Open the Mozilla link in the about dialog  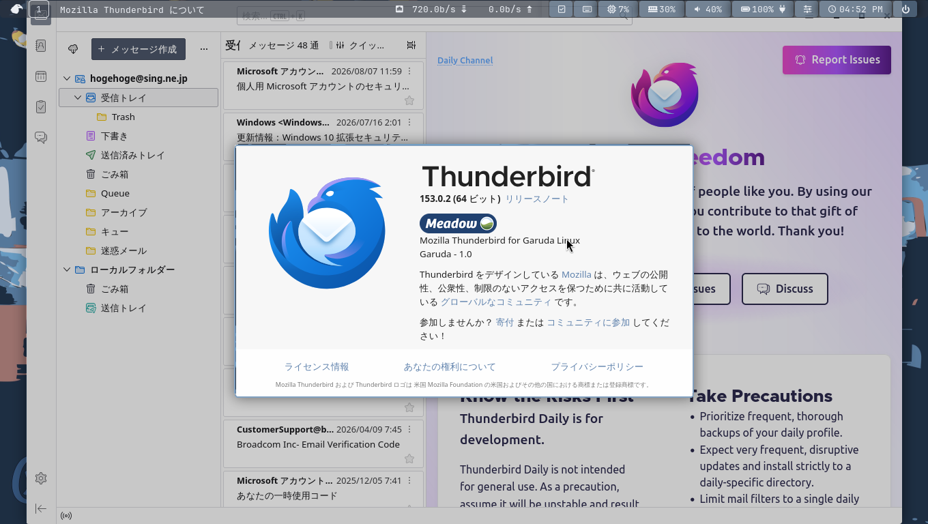coord(577,274)
